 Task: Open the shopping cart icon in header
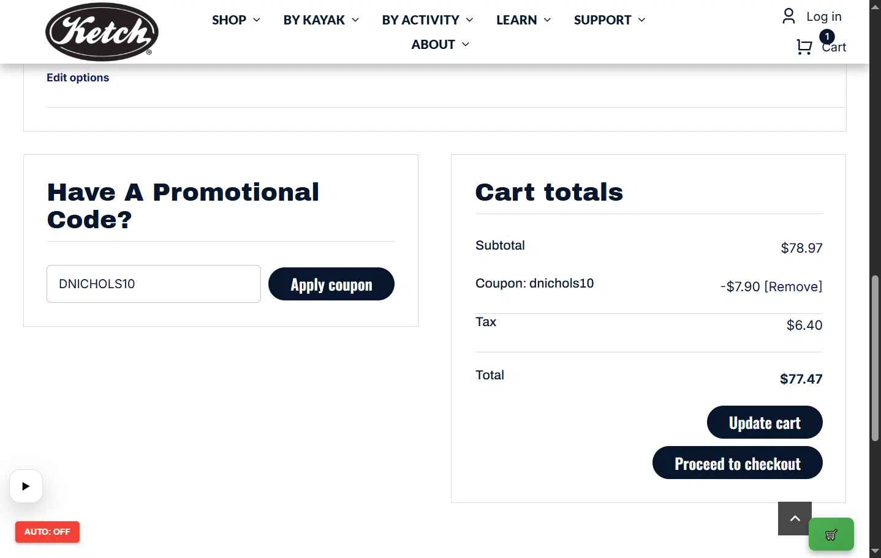click(x=804, y=47)
